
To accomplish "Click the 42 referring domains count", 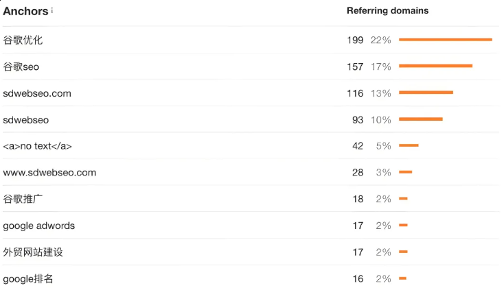I will pyautogui.click(x=358, y=146).
